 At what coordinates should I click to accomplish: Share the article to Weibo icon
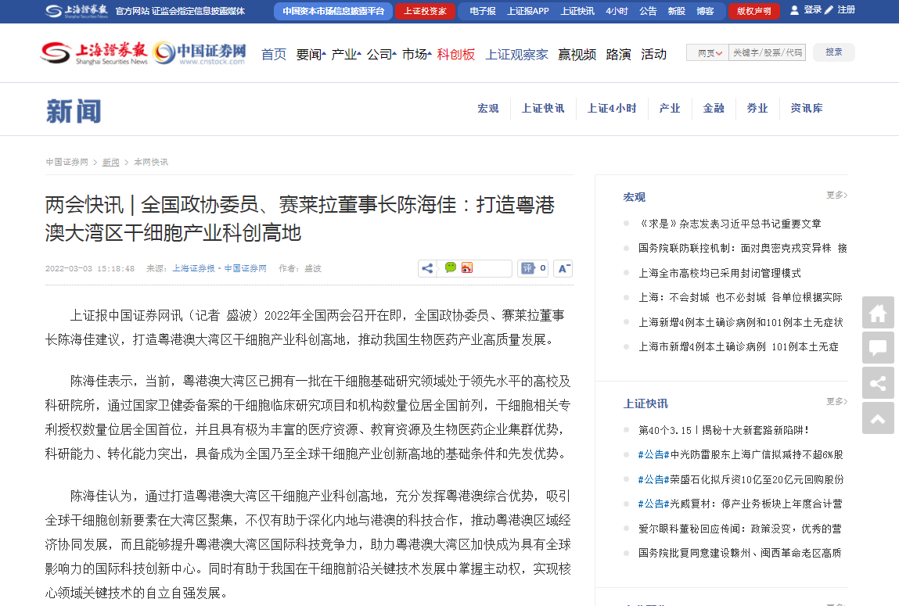coord(467,268)
